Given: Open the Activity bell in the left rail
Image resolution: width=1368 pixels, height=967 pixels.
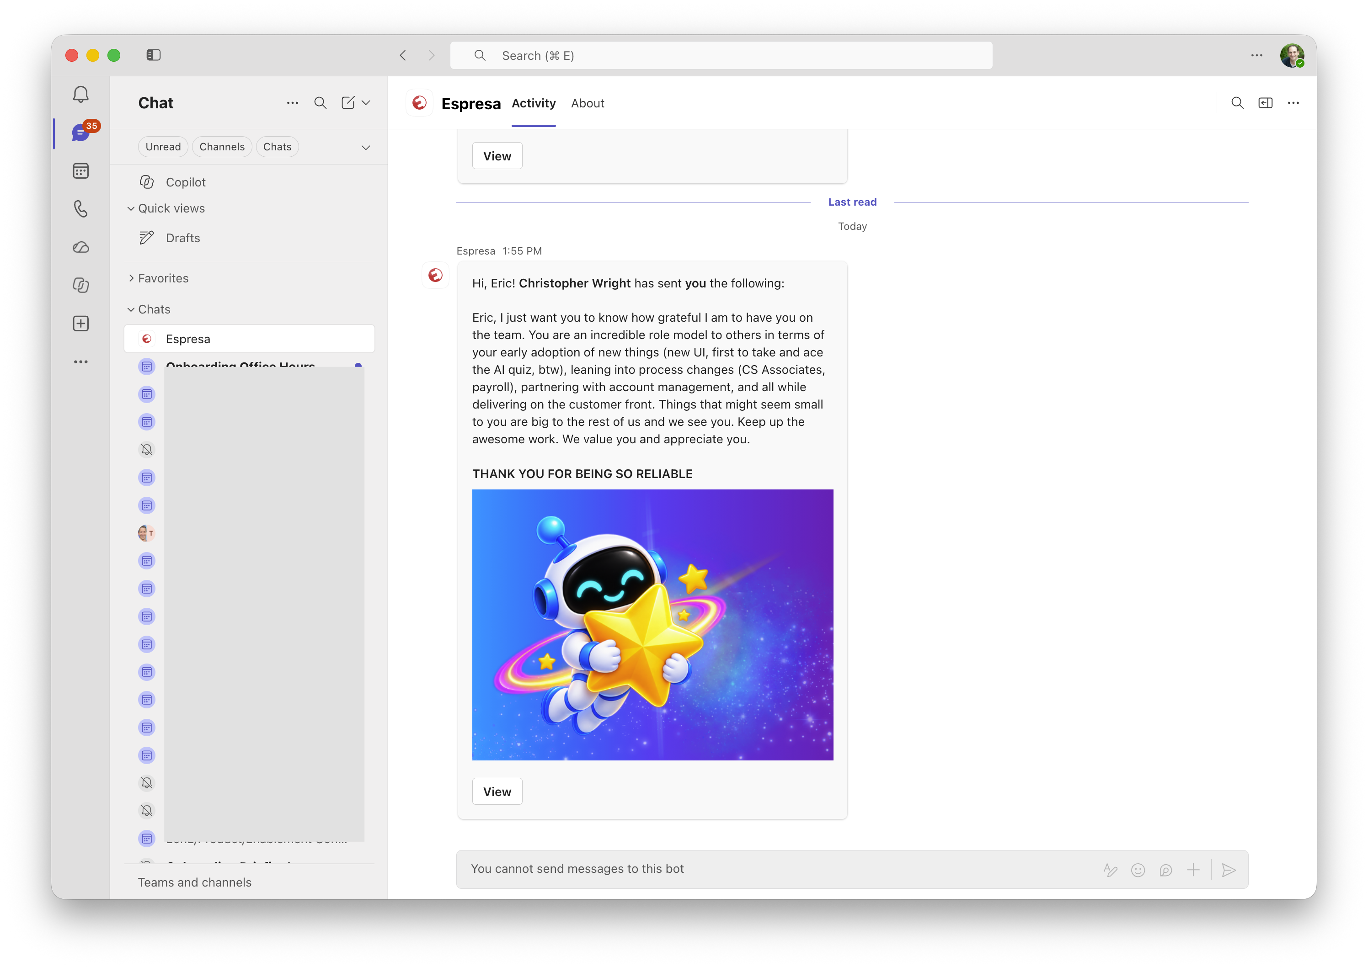Looking at the screenshot, I should tap(81, 94).
